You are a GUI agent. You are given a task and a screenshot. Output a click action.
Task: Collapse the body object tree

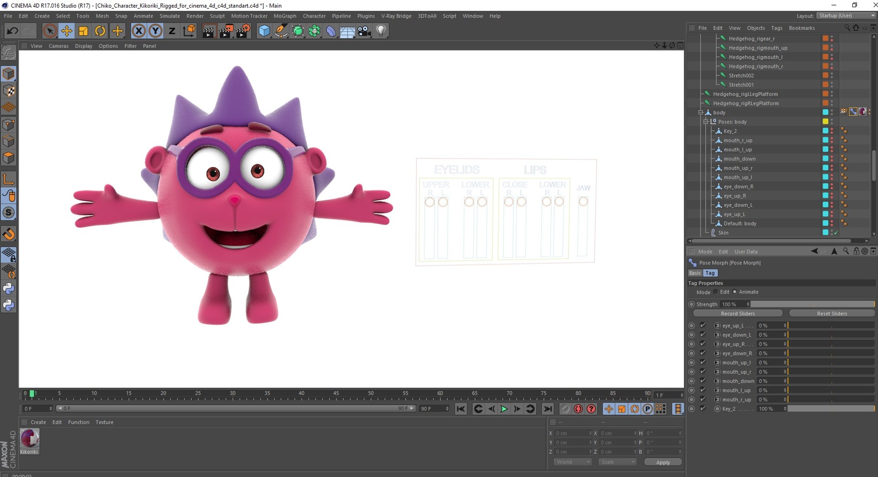pyautogui.click(x=701, y=113)
